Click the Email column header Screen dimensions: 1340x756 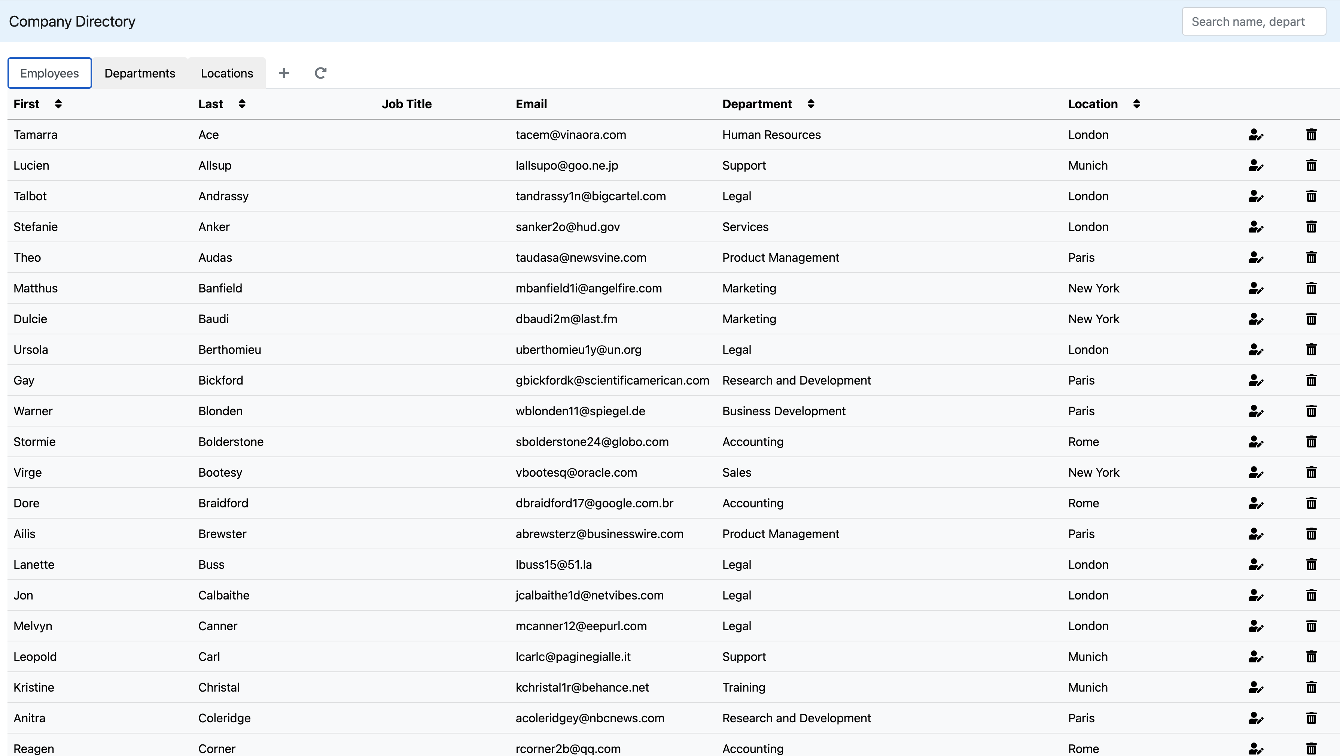531,104
